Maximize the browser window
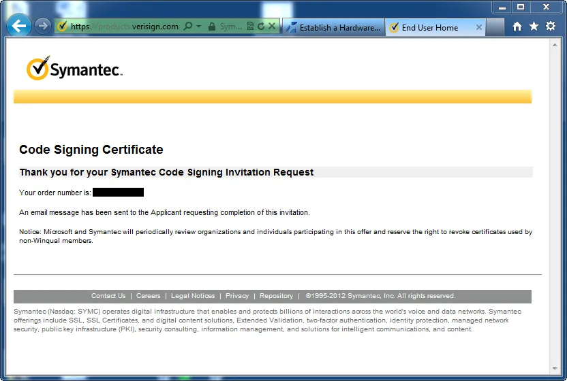 (521, 7)
